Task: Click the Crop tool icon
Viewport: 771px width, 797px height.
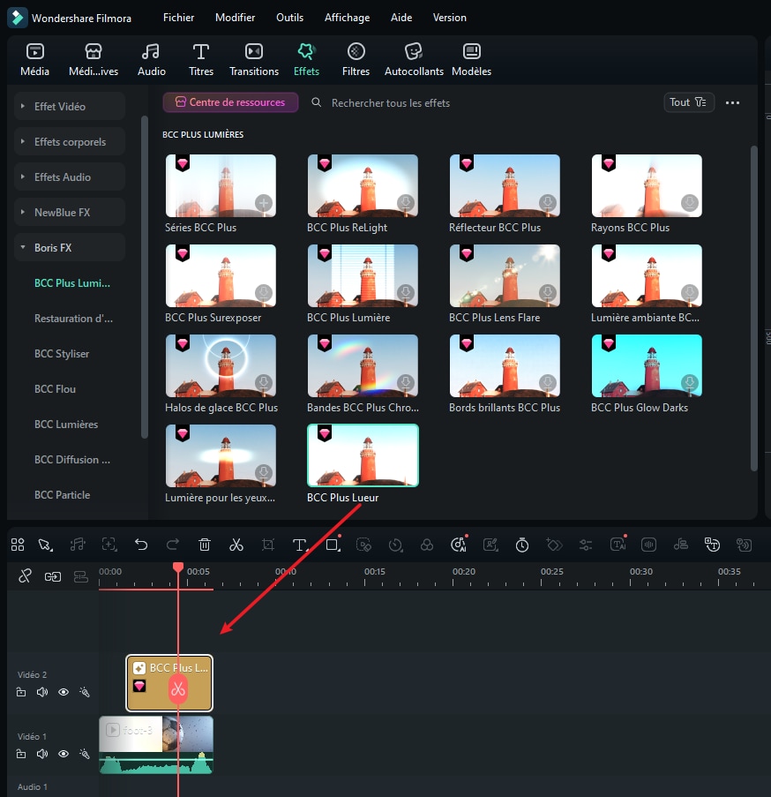Action: coord(267,545)
